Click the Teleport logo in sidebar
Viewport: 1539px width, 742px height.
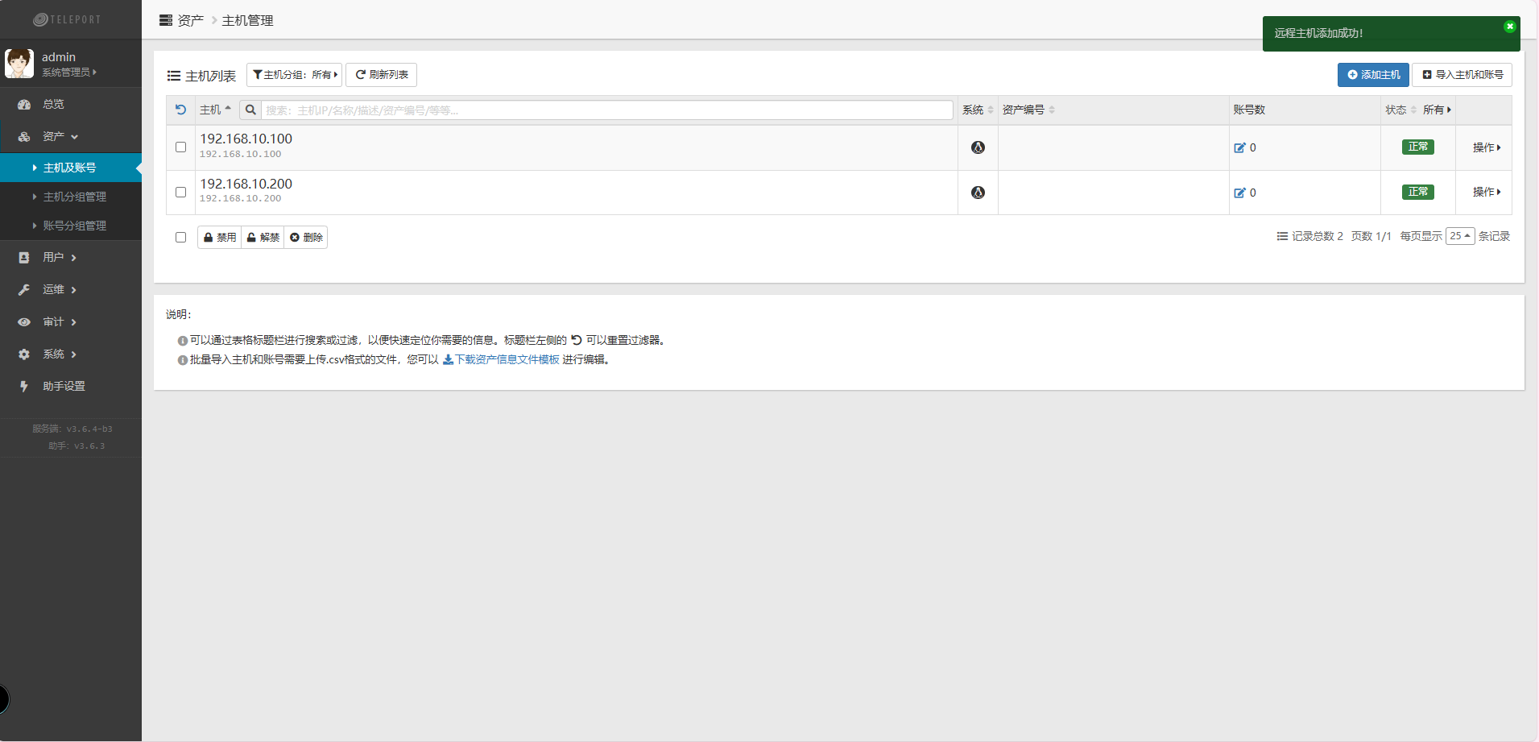point(68,19)
